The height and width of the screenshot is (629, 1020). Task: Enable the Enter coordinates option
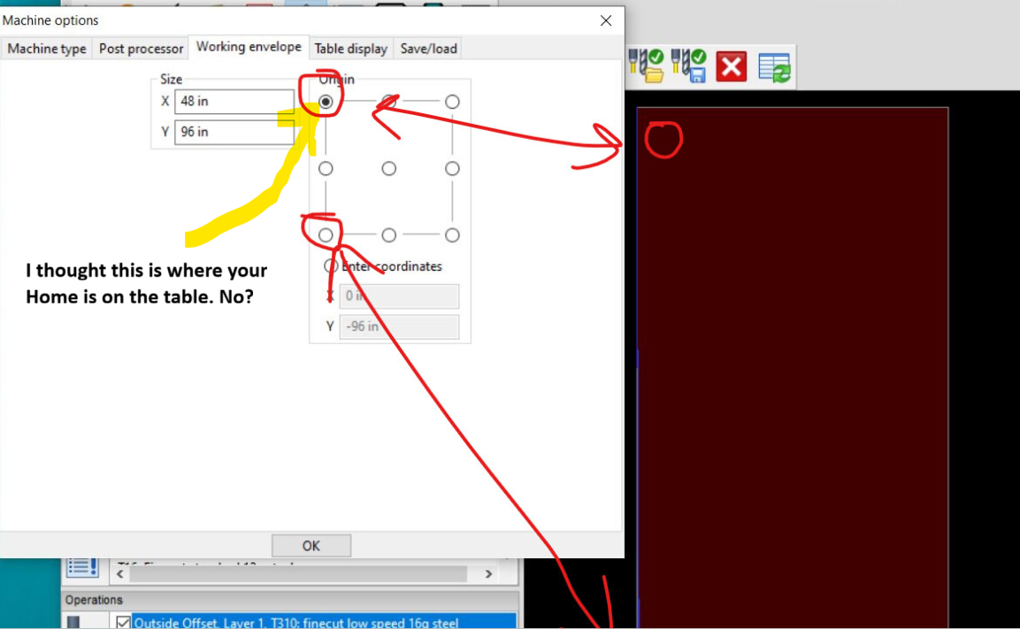click(331, 266)
